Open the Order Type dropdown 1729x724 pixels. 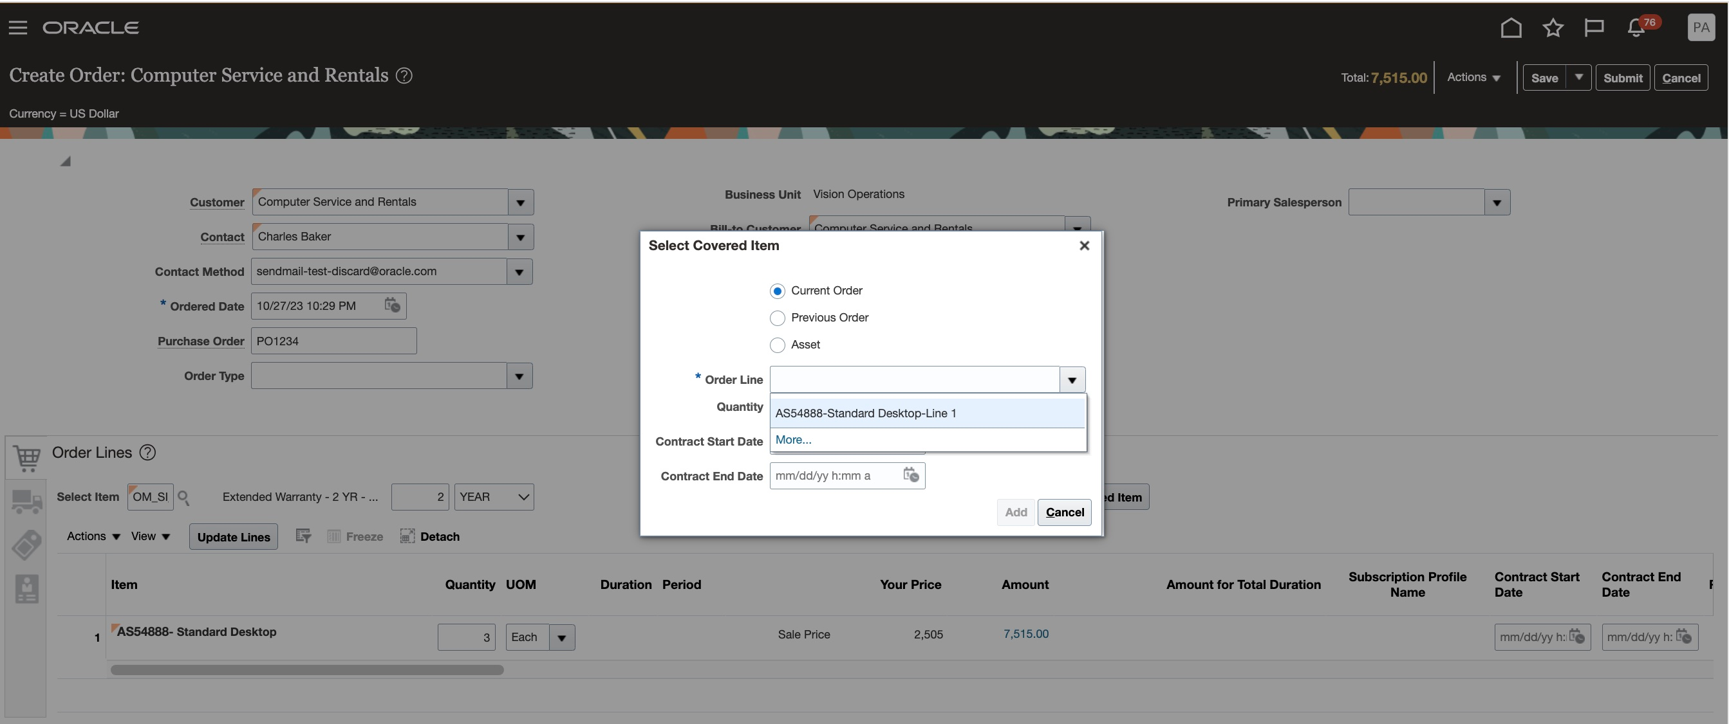coord(519,376)
